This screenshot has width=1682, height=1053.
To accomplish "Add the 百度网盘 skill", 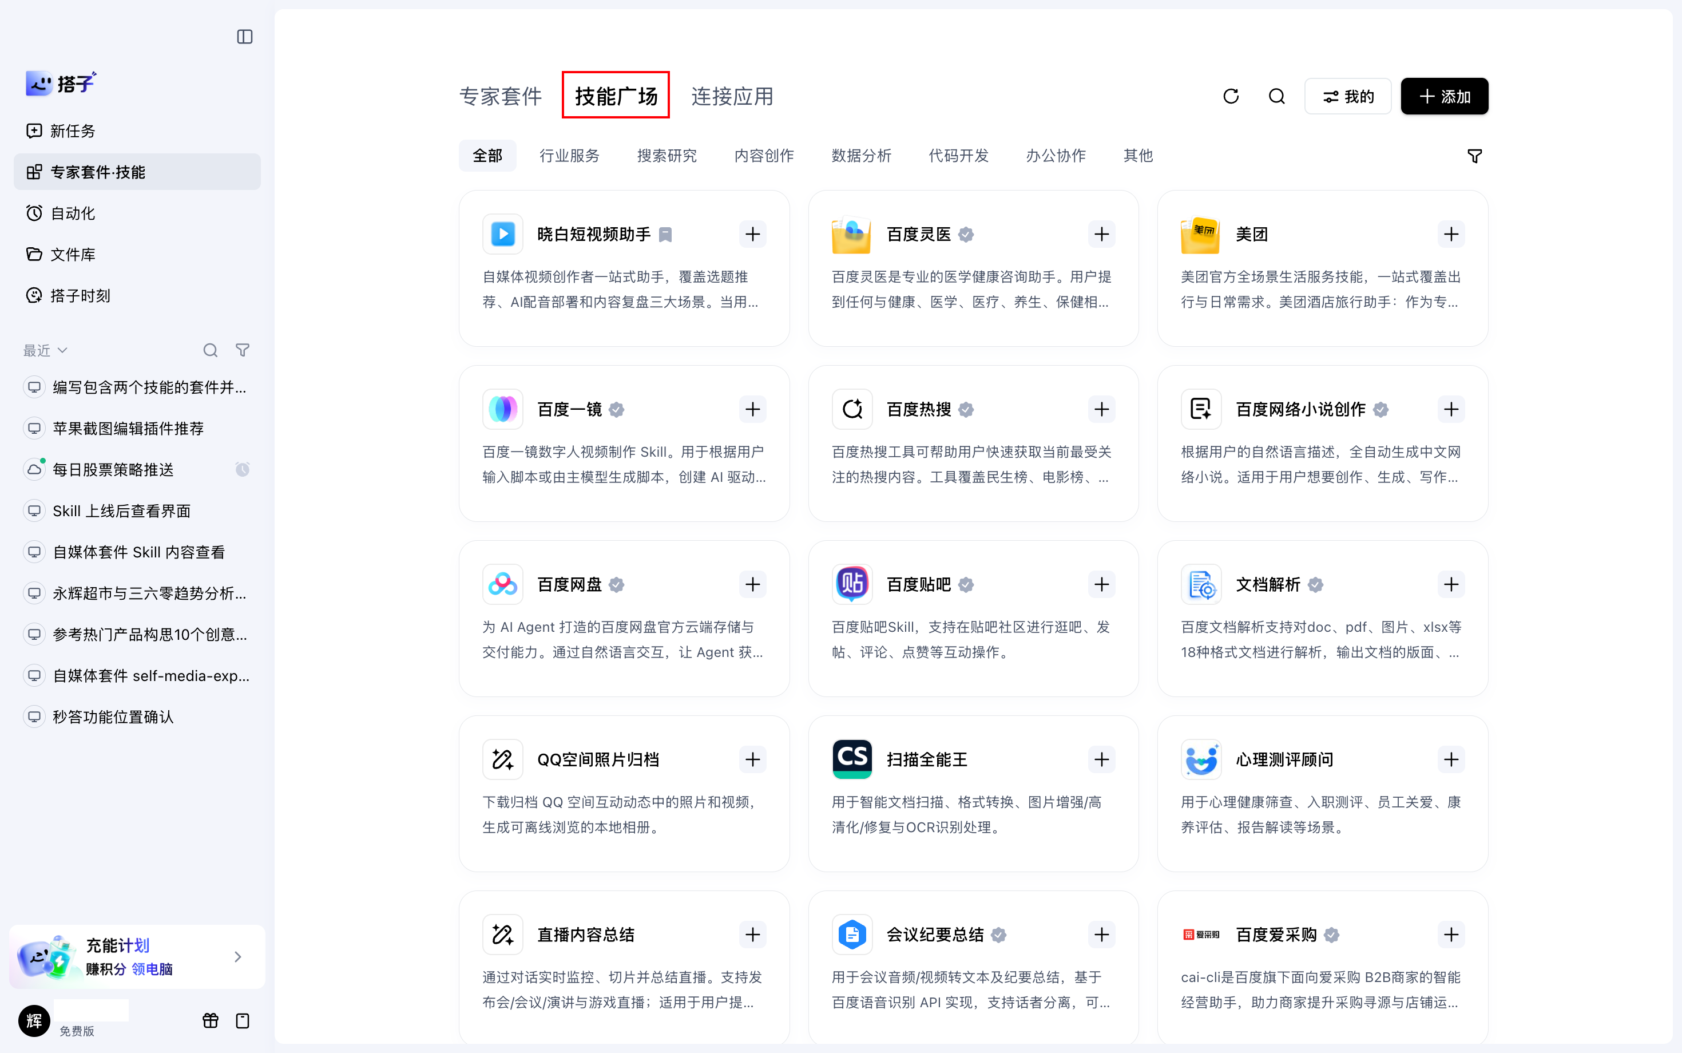I will [x=752, y=584].
